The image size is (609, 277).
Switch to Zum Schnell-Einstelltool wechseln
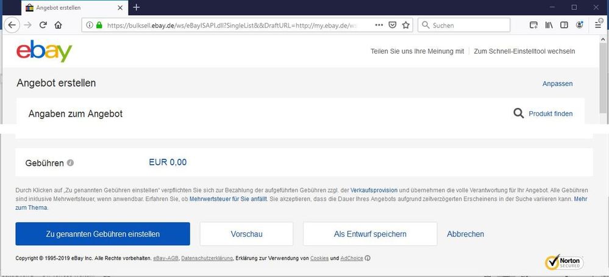(524, 51)
